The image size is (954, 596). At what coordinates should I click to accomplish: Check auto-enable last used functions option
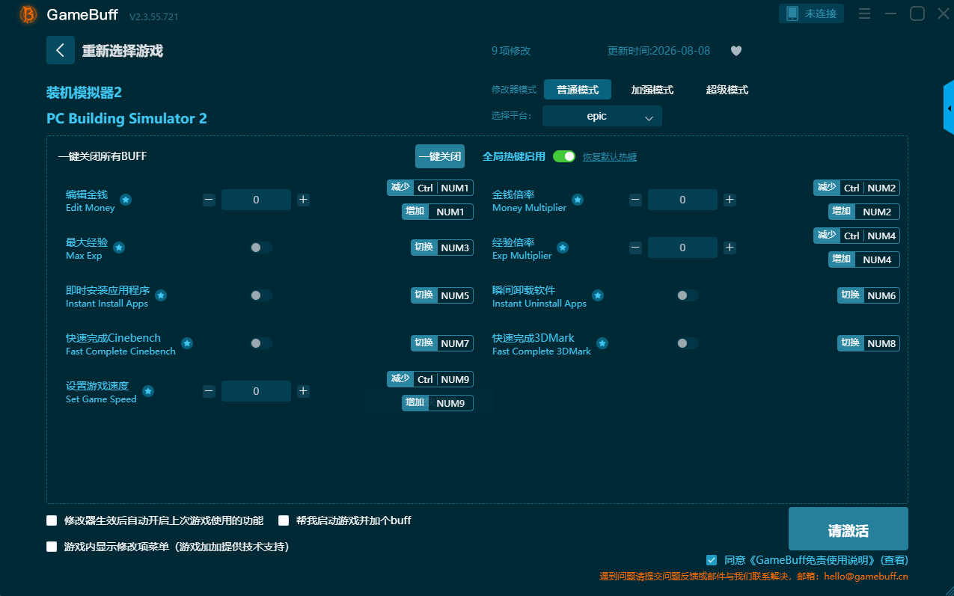point(52,520)
